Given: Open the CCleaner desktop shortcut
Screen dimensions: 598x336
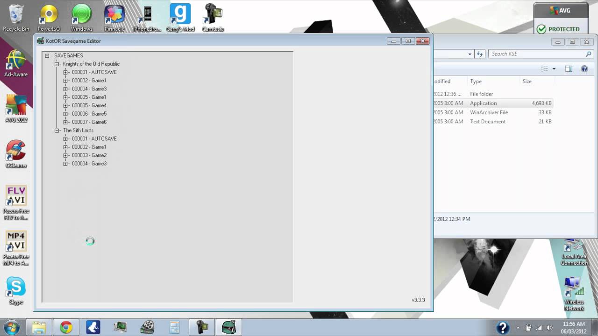Looking at the screenshot, I should (x=16, y=154).
